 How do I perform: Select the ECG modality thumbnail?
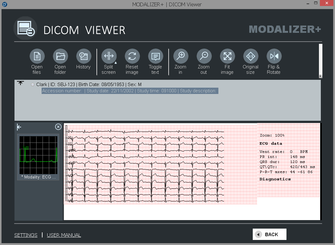pos(38,155)
